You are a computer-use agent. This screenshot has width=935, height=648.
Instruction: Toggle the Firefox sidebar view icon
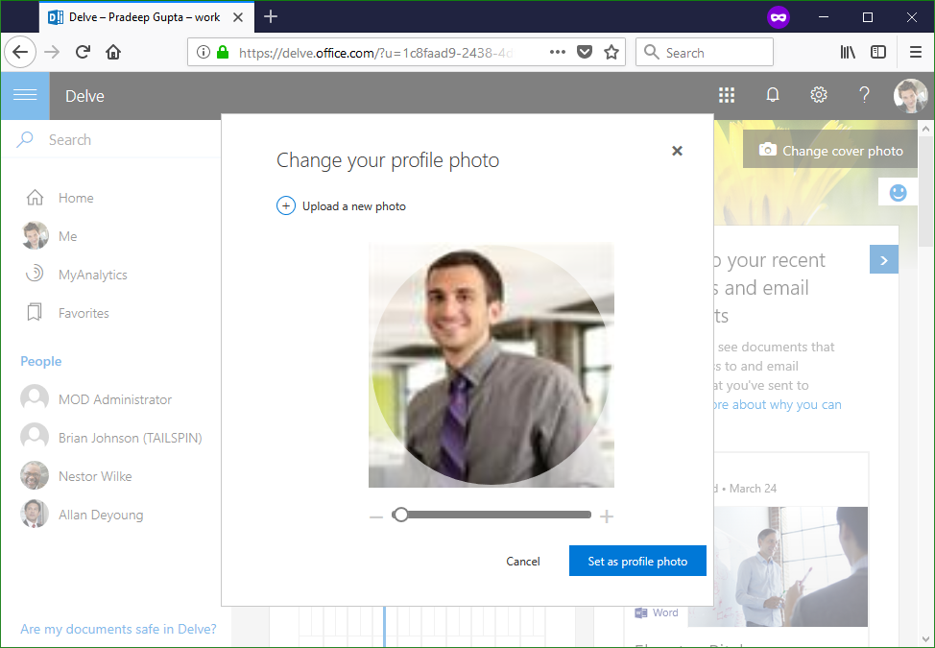pos(878,53)
